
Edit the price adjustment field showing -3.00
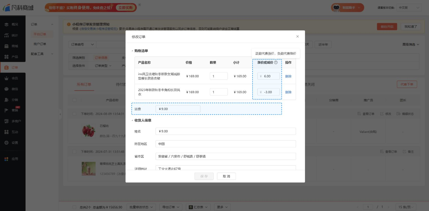coord(268,92)
